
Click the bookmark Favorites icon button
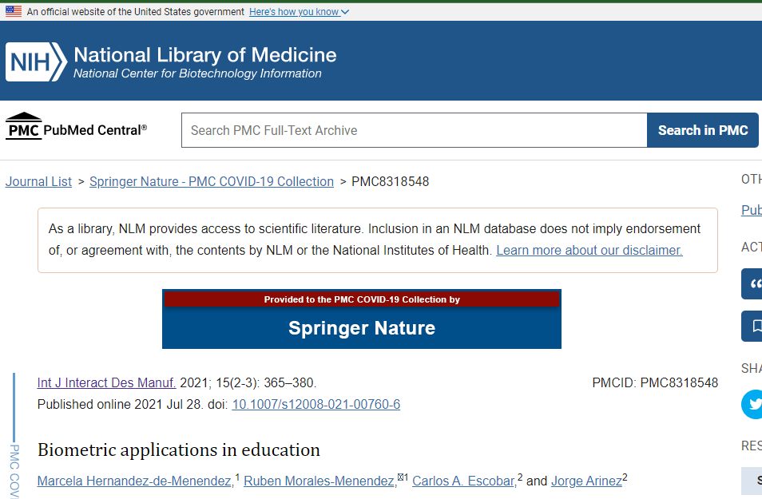coord(752,326)
